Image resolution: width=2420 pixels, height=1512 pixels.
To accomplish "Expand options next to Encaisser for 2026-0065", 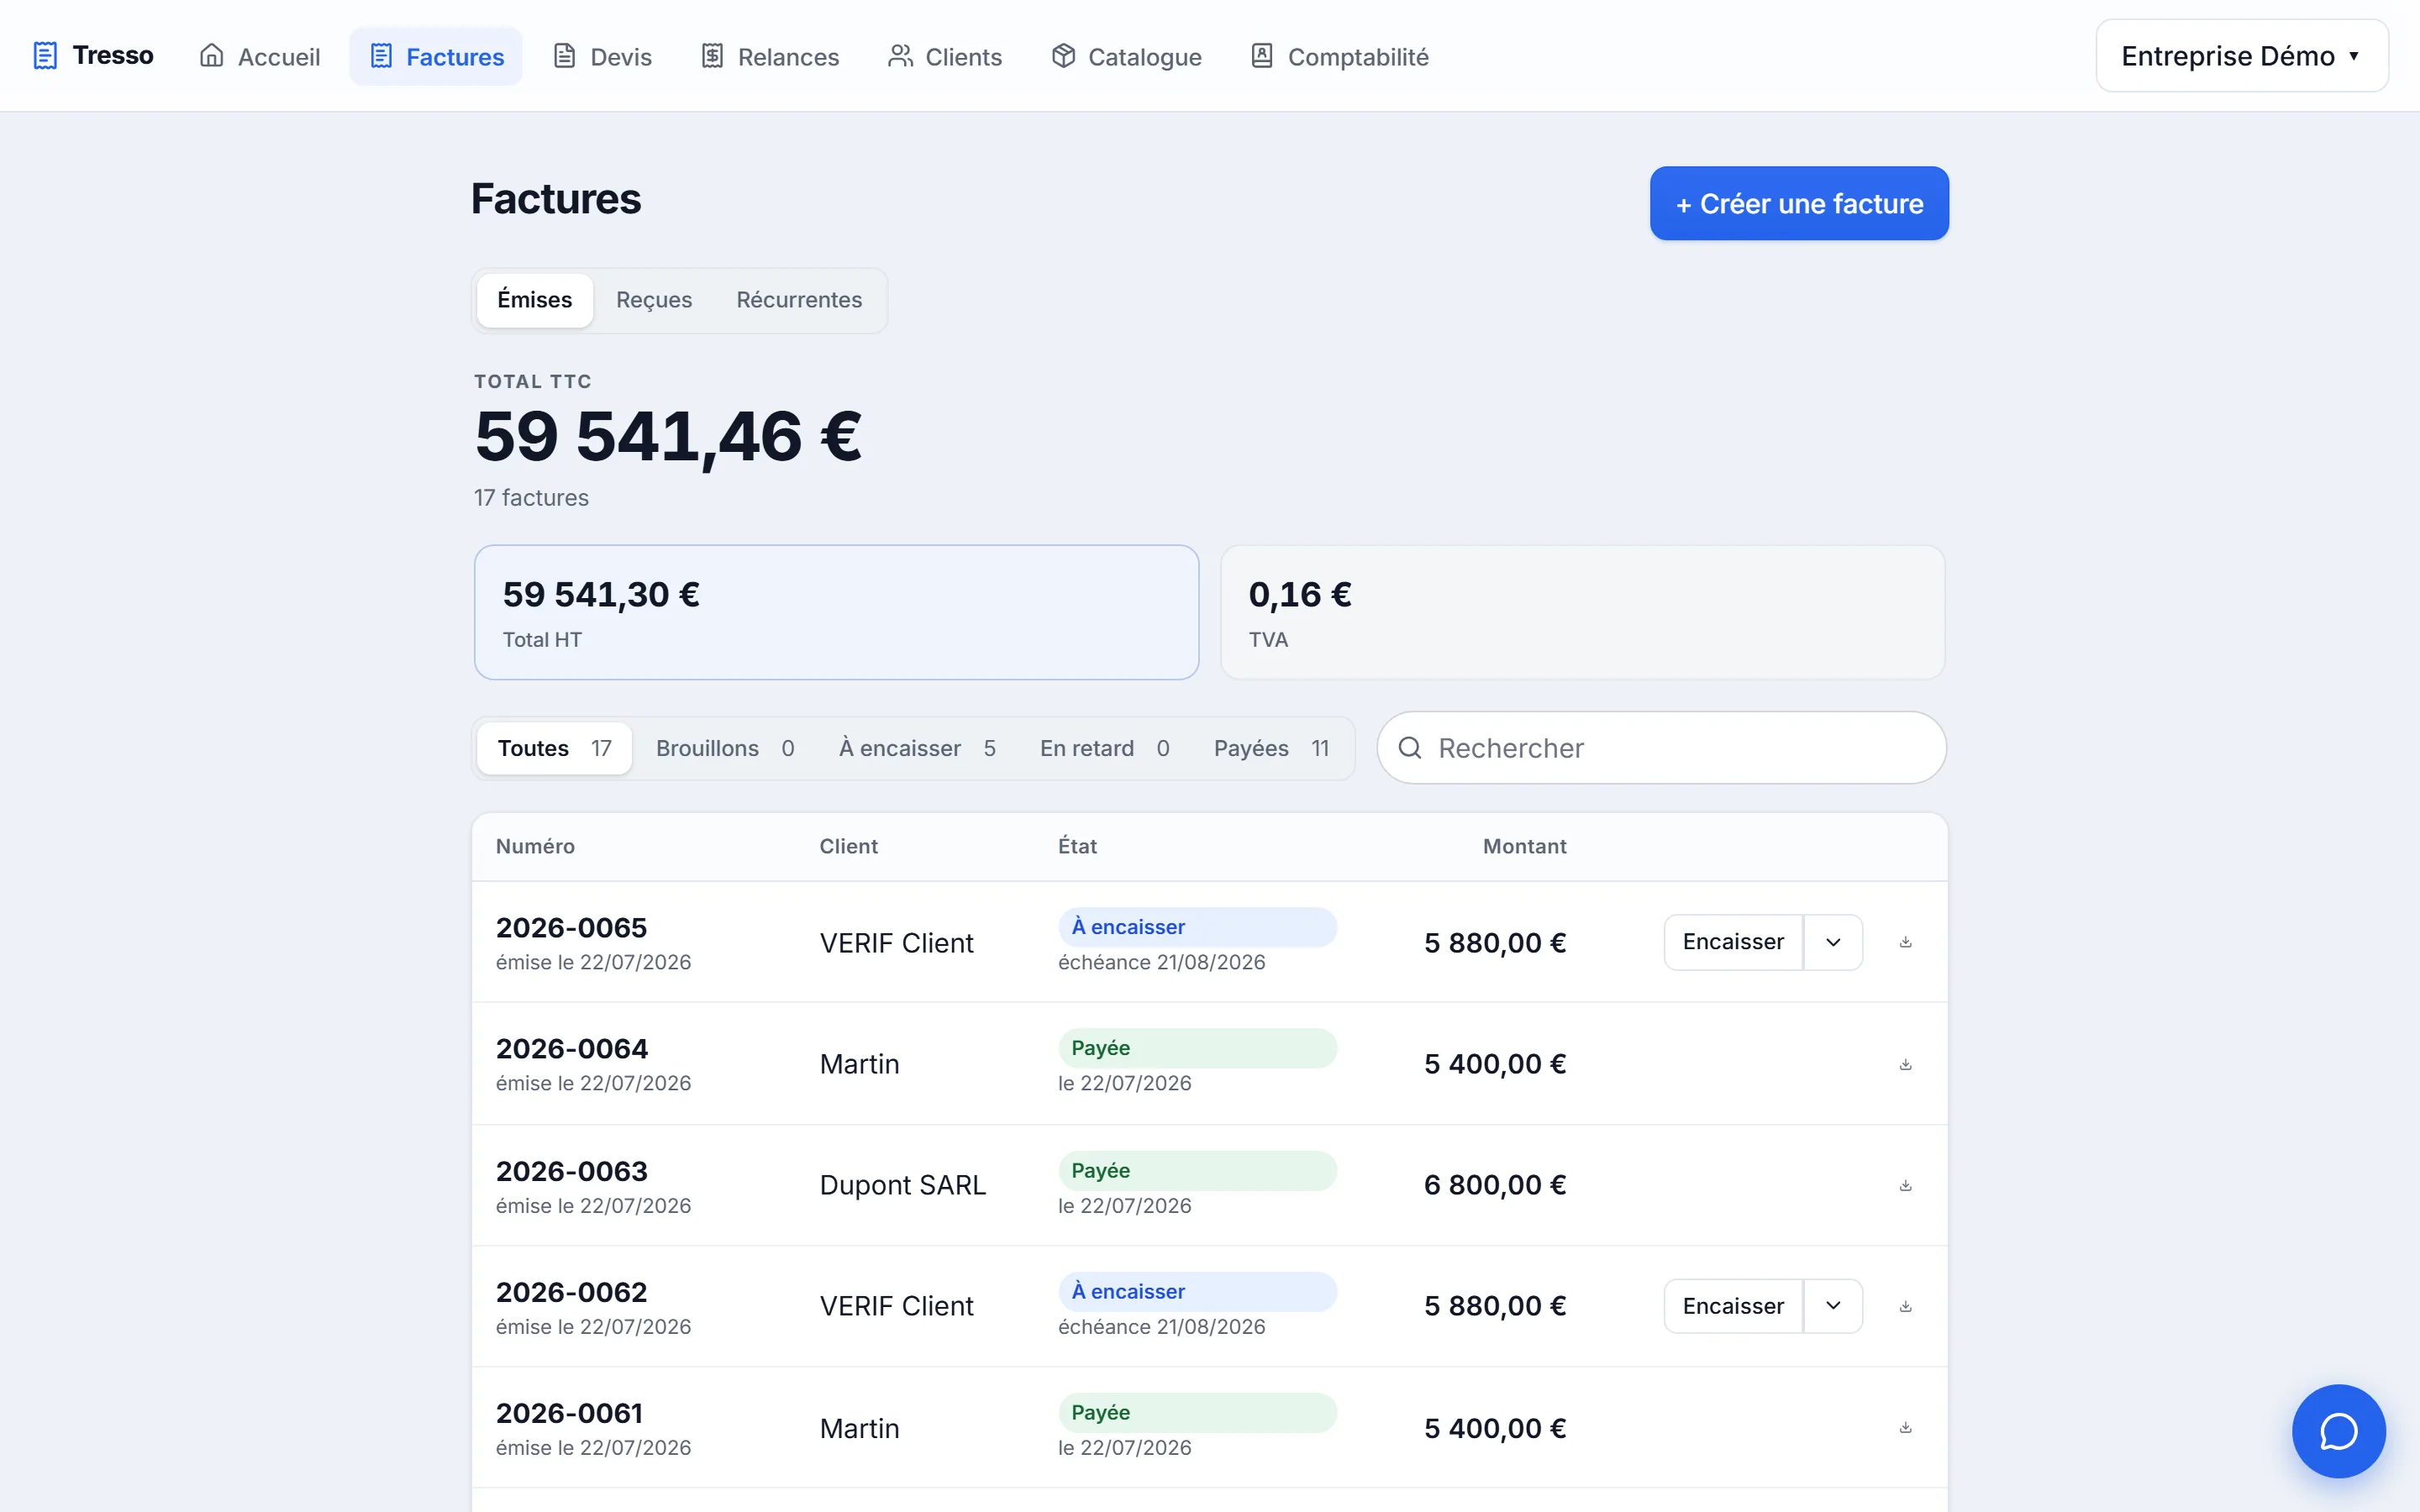I will 1833,942.
